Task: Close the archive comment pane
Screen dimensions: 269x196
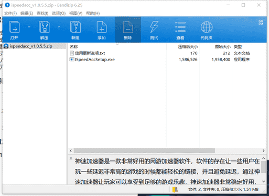Action: [x=71, y=158]
